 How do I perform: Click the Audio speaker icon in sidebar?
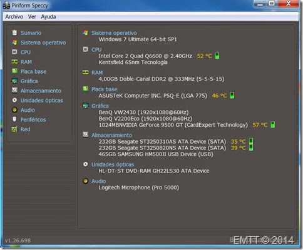click(x=14, y=110)
